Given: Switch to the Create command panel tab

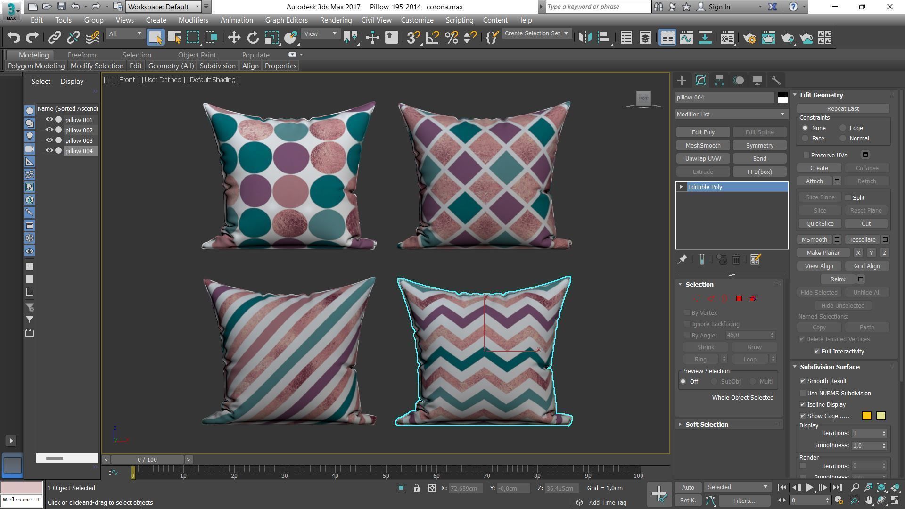Looking at the screenshot, I should click(682, 81).
